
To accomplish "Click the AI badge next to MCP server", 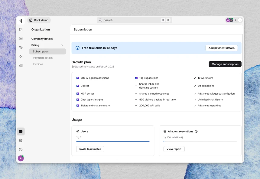I will point(78,93).
